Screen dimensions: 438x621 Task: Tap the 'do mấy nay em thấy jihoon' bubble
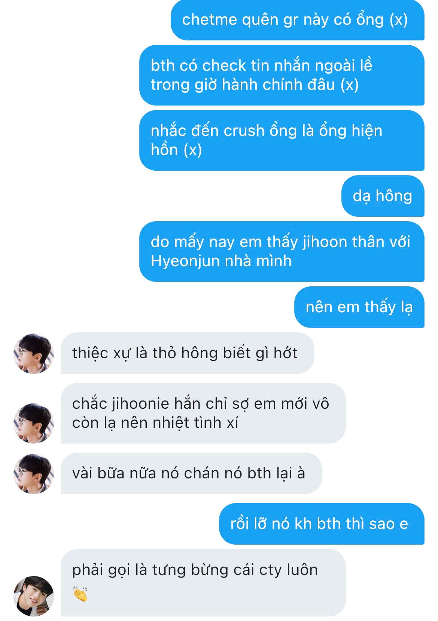[x=282, y=251]
